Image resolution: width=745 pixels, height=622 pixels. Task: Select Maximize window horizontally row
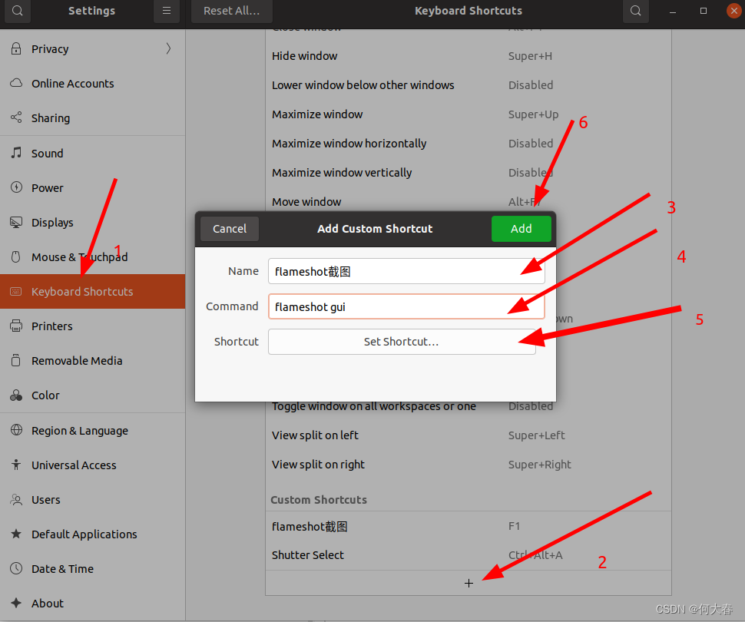[x=469, y=144]
